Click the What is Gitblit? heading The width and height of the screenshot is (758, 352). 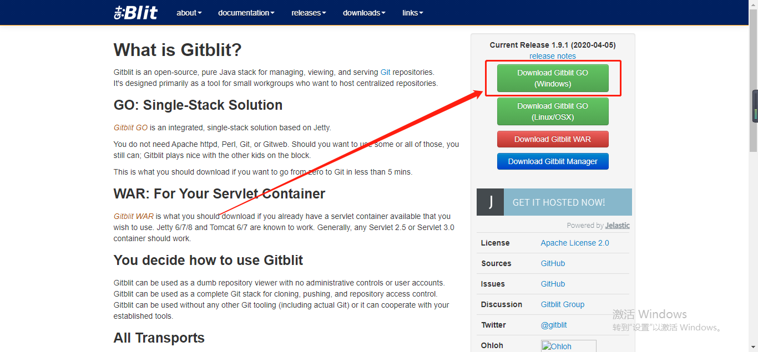coord(178,50)
